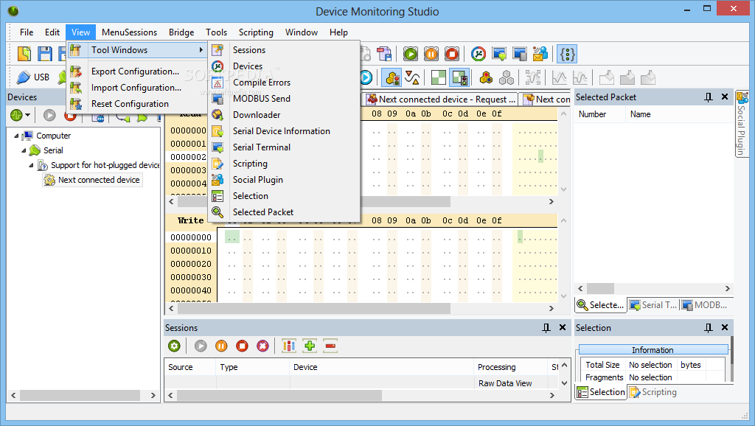Image resolution: width=755 pixels, height=426 pixels.
Task: Close the Selected Packet panel
Action: [x=725, y=97]
